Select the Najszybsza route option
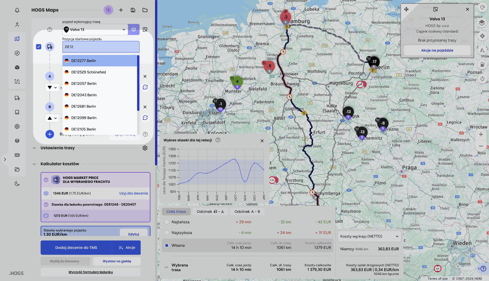This screenshot has width=489, height=281. click(167, 233)
